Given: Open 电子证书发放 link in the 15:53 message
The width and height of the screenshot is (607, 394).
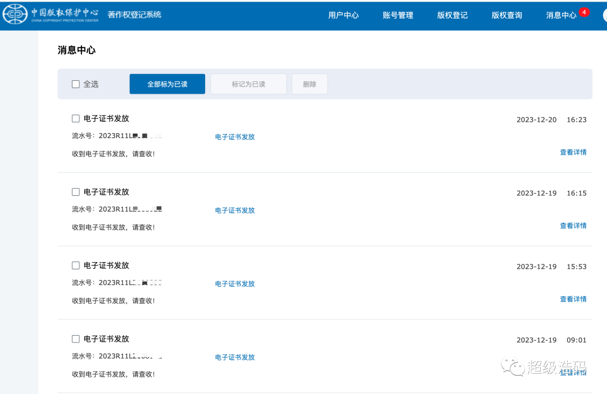Looking at the screenshot, I should (235, 284).
